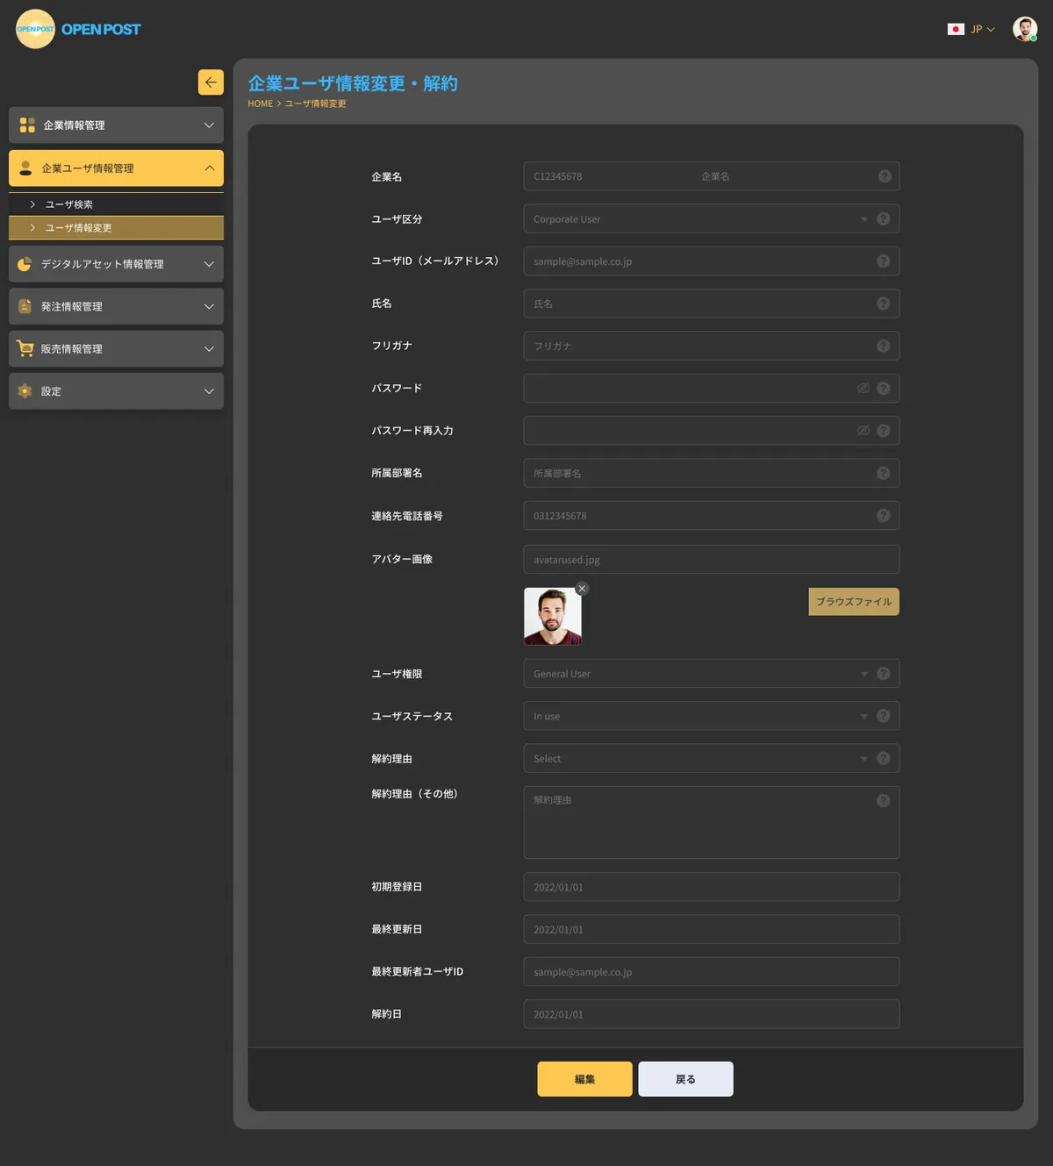Click the 販売情報管理 cart icon
The image size is (1053, 1166).
click(x=25, y=348)
